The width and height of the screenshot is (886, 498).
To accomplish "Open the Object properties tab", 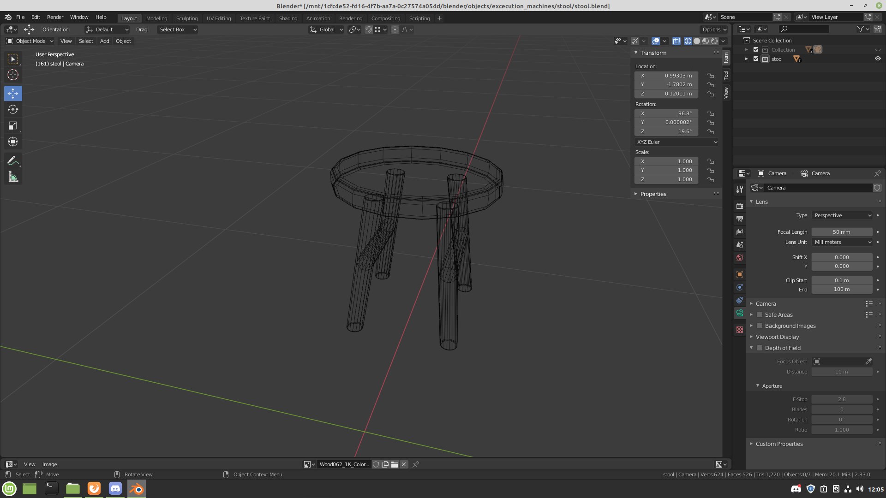I will point(740,274).
